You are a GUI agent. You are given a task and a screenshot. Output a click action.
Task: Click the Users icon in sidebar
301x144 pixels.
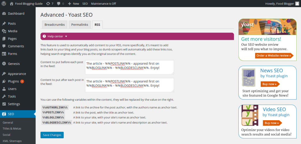click(4, 89)
